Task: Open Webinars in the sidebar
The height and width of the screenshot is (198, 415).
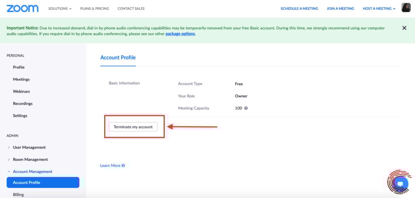Action: click(x=21, y=92)
